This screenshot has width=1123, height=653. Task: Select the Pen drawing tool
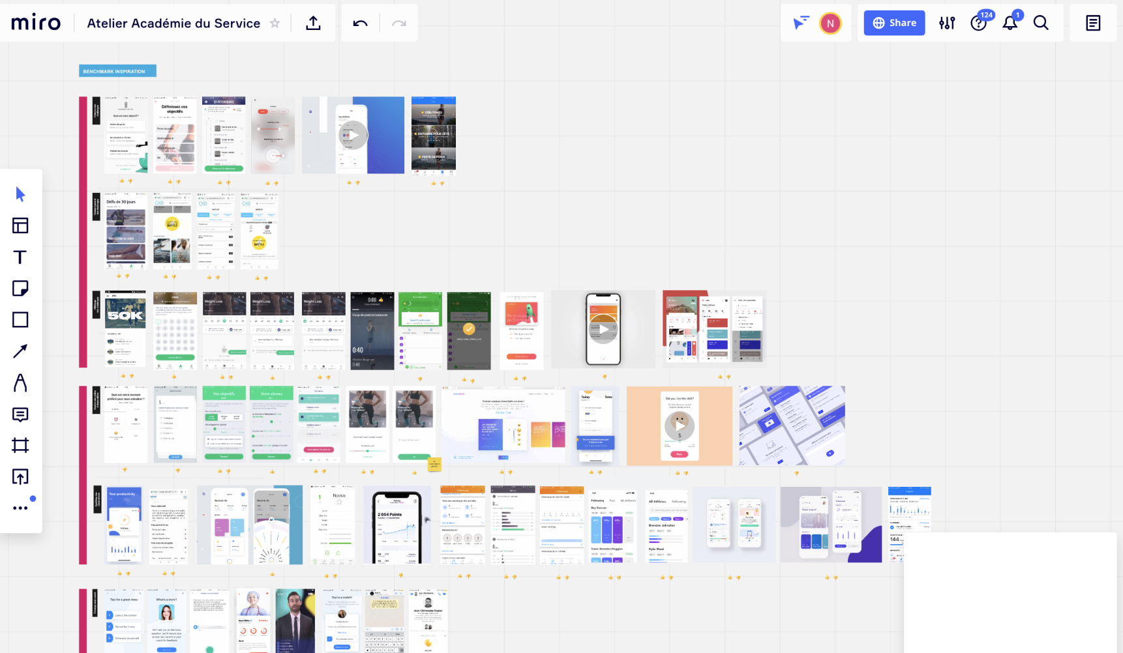coord(20,383)
